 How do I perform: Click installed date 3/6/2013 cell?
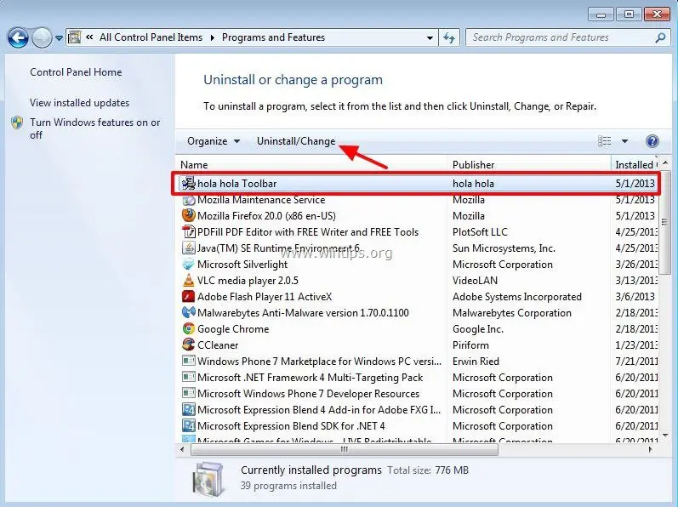tap(635, 297)
